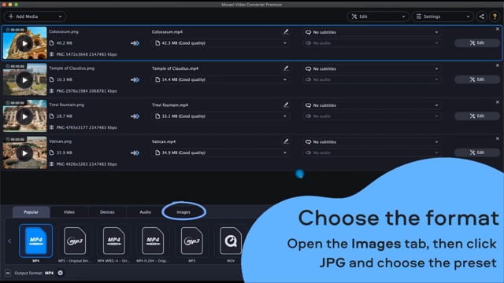Expand the 33.1 MB quality dropdown

pos(220,116)
